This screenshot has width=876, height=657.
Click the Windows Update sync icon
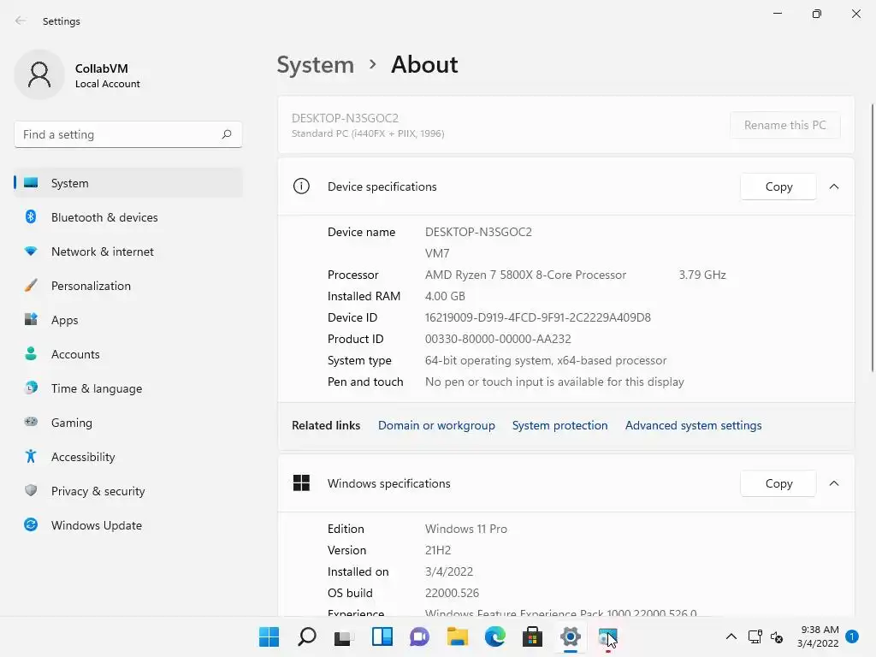point(31,524)
